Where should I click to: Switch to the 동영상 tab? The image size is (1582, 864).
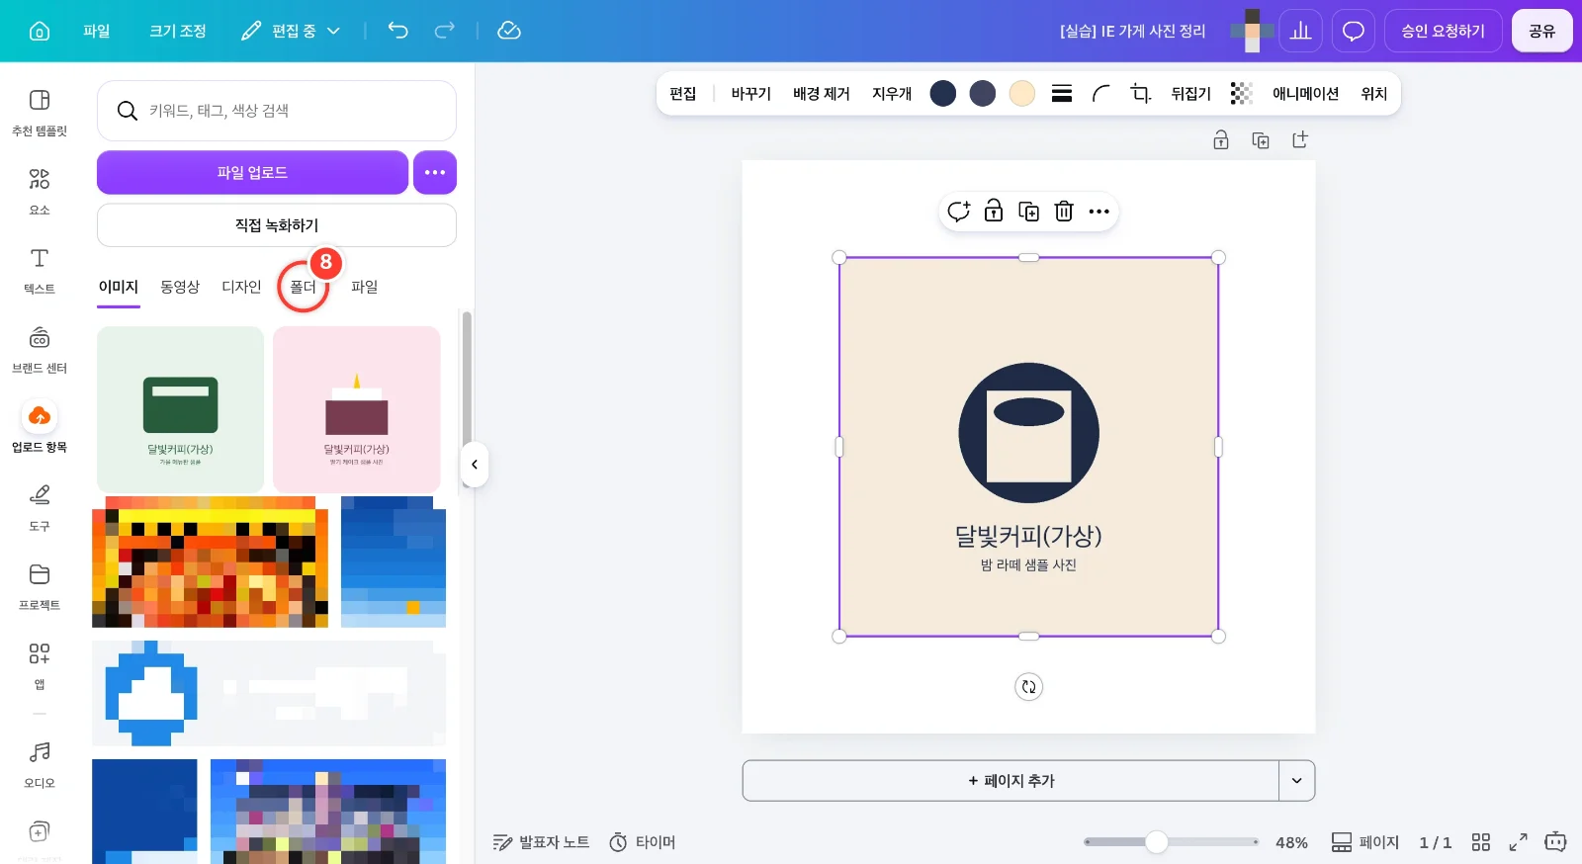(x=180, y=287)
